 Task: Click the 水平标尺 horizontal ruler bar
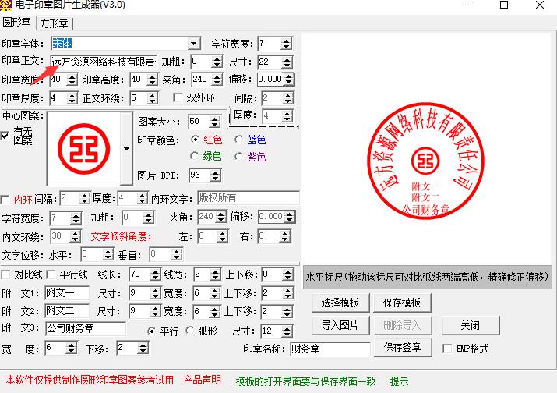[427, 277]
